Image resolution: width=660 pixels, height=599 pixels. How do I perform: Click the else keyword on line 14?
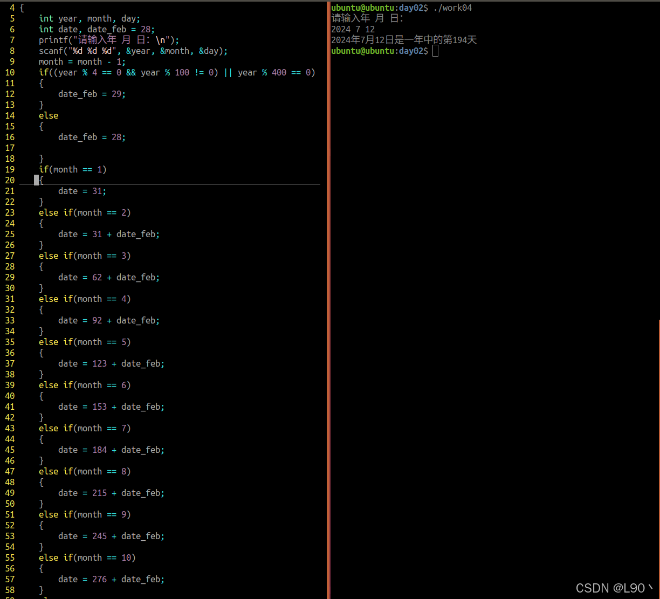(x=48, y=115)
